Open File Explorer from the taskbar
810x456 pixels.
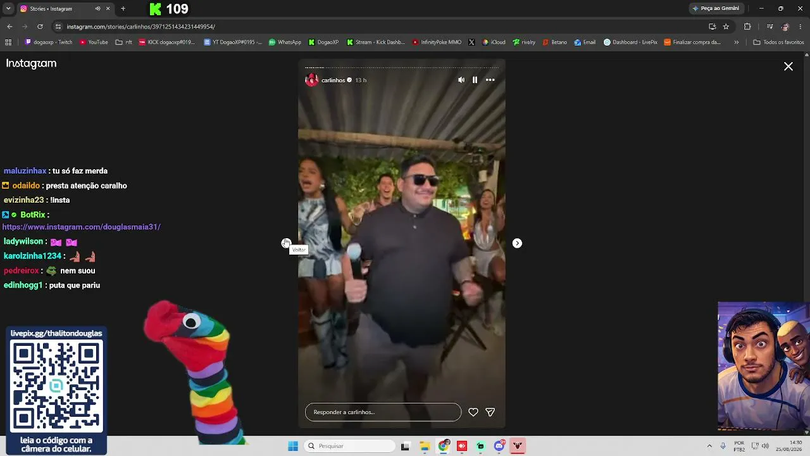pos(425,446)
